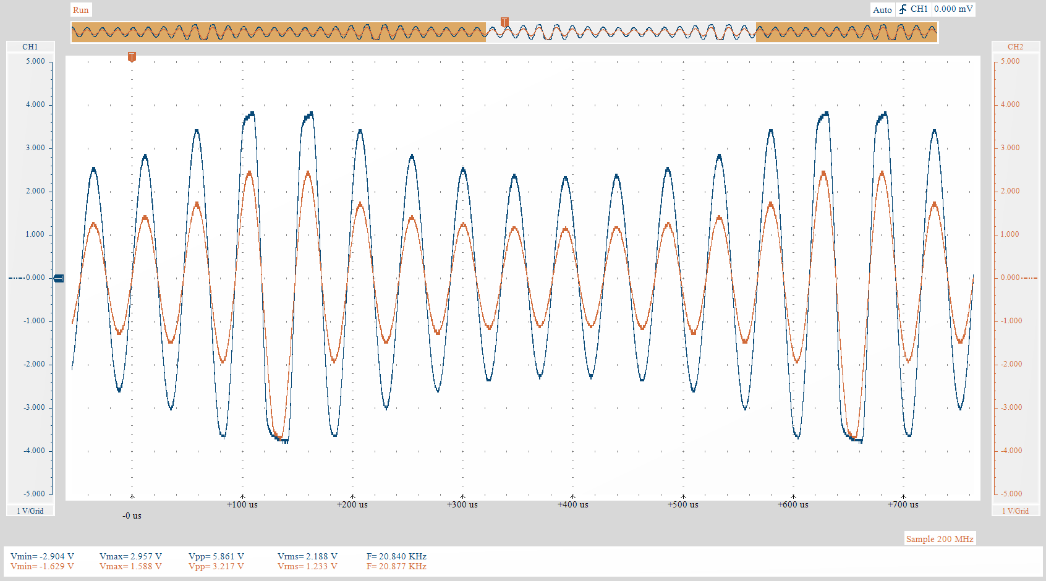Select the CH2 F= 20.877 KHz reading
Screen dimensions: 1046x581
click(x=396, y=566)
